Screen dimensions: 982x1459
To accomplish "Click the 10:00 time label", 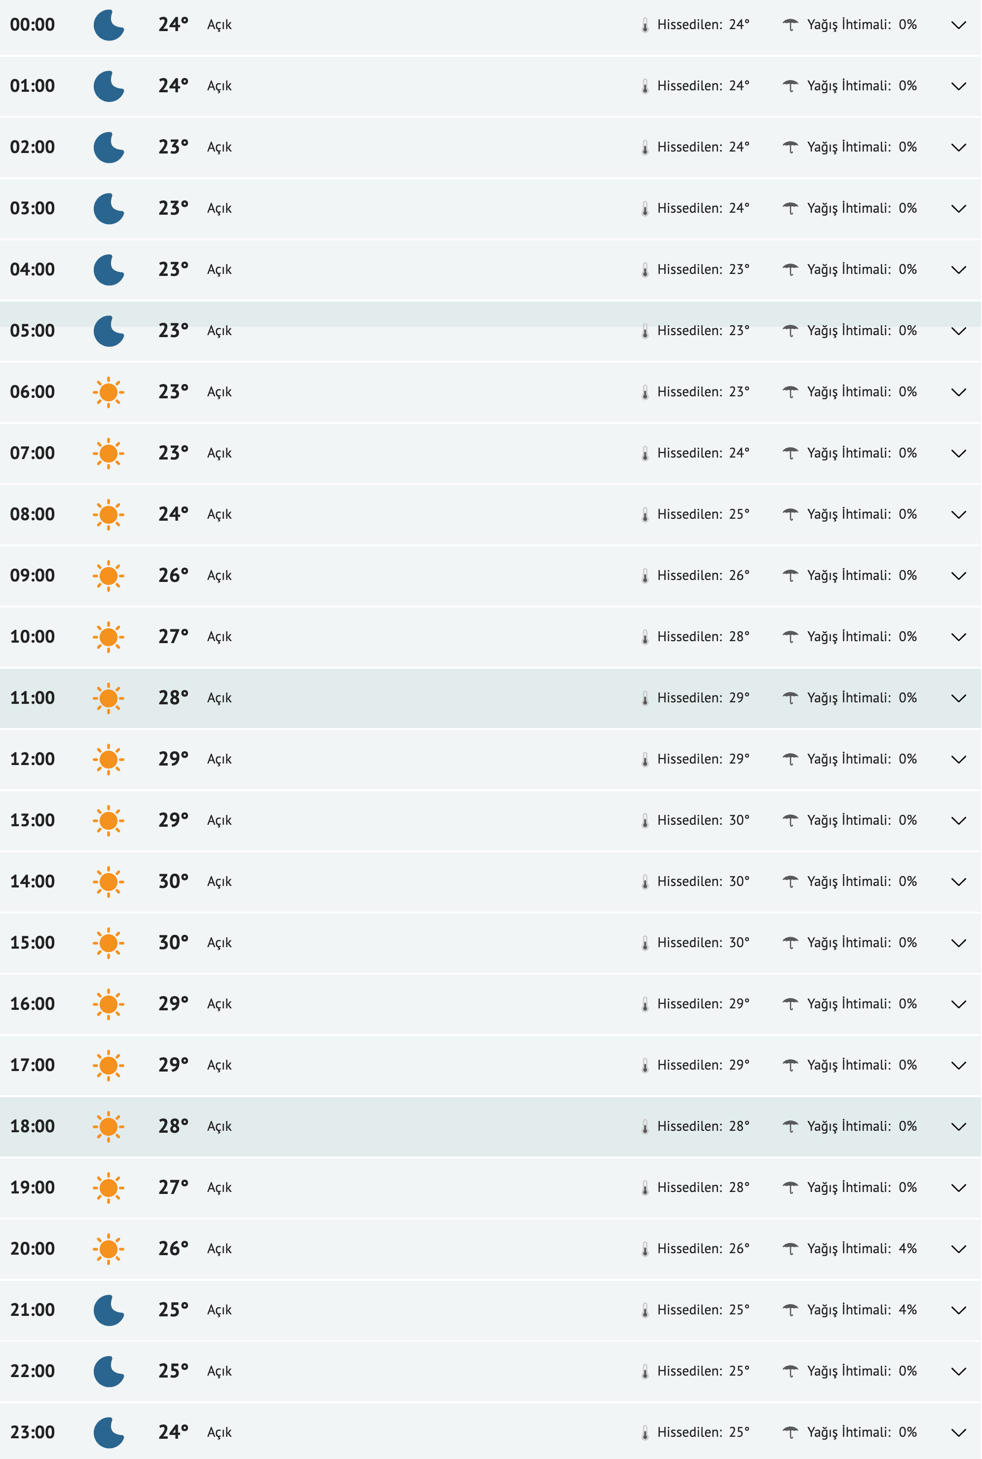I will click(33, 637).
